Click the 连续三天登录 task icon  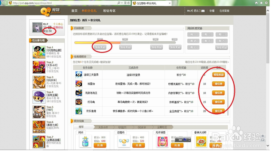tap(79, 75)
